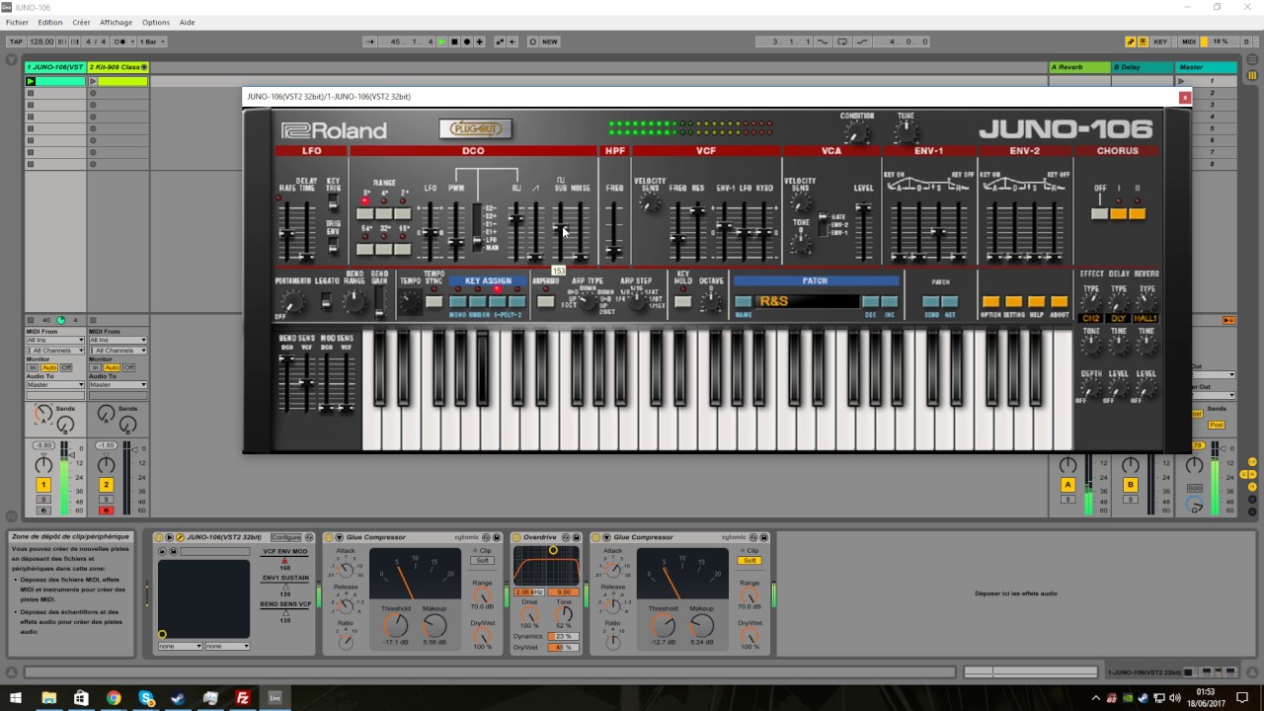
Task: Open the Fichier menu
Action: point(17,22)
